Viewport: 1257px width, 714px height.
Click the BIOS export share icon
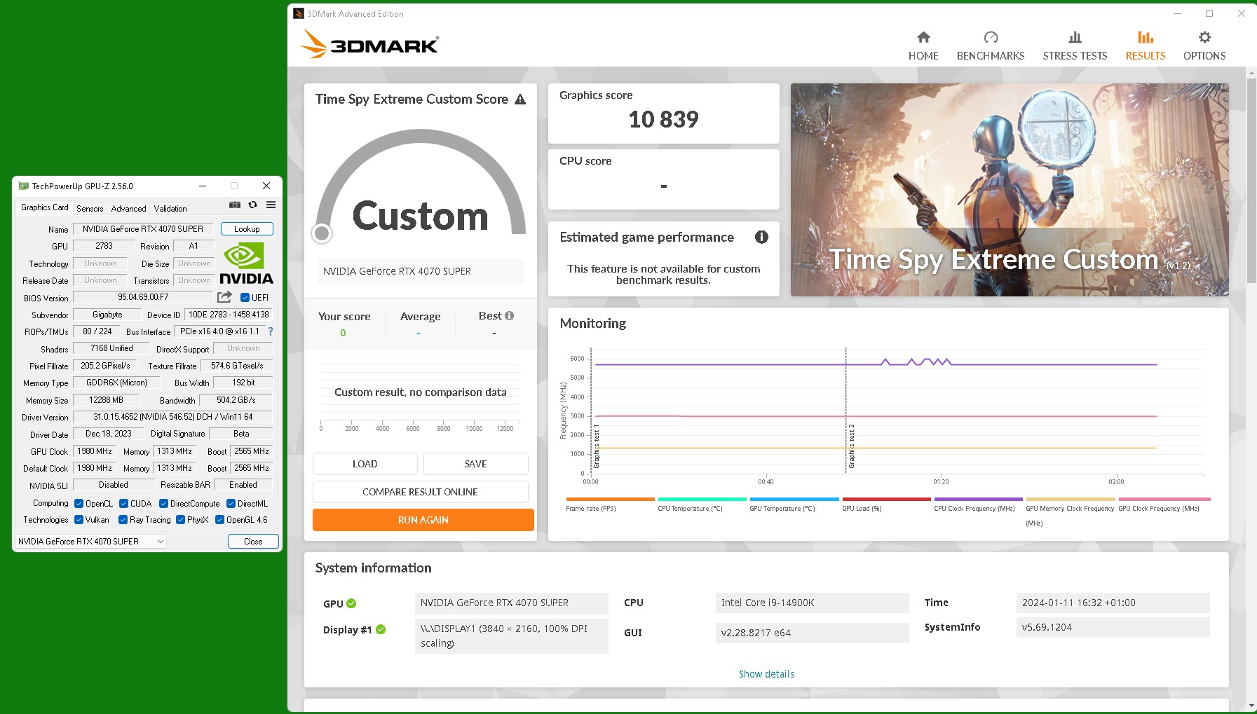click(224, 297)
